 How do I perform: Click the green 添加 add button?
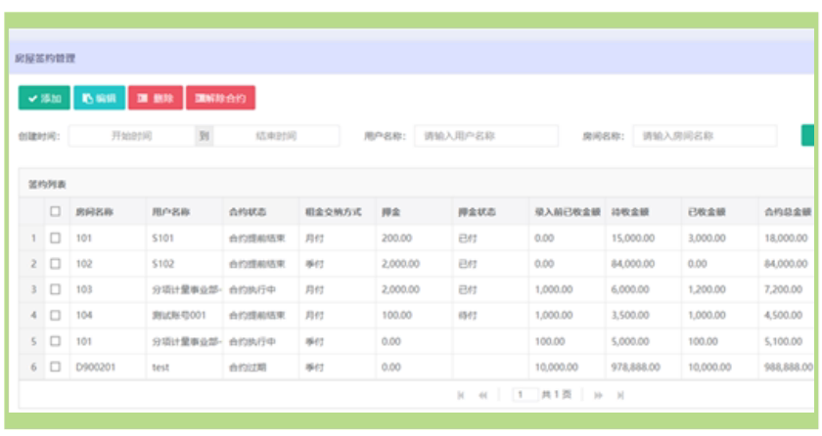point(44,98)
